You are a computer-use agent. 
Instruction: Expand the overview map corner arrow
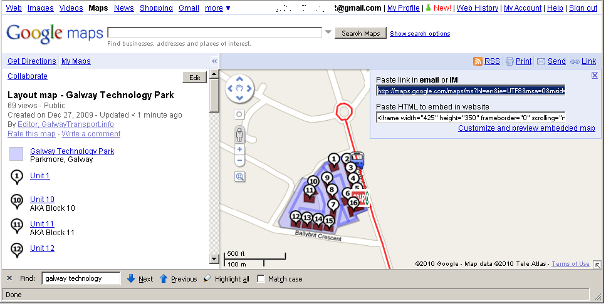point(597,265)
